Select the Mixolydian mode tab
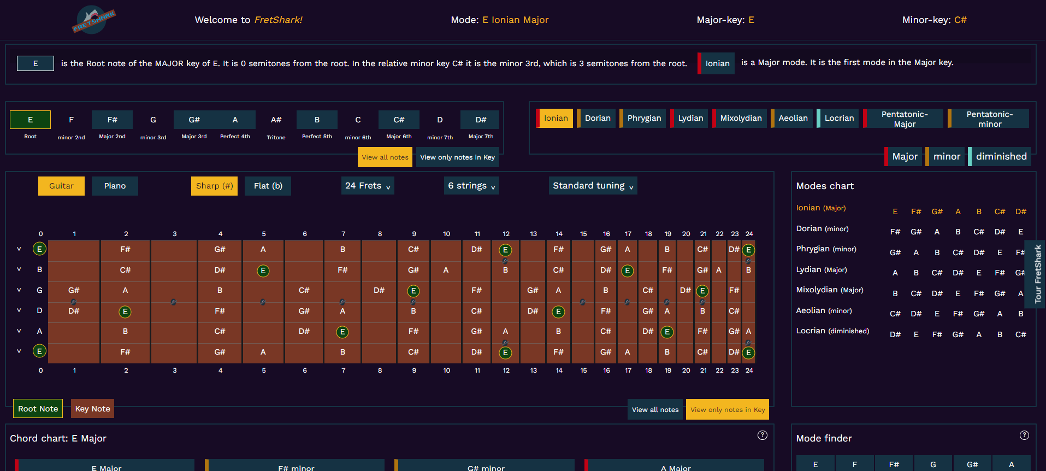 point(739,118)
